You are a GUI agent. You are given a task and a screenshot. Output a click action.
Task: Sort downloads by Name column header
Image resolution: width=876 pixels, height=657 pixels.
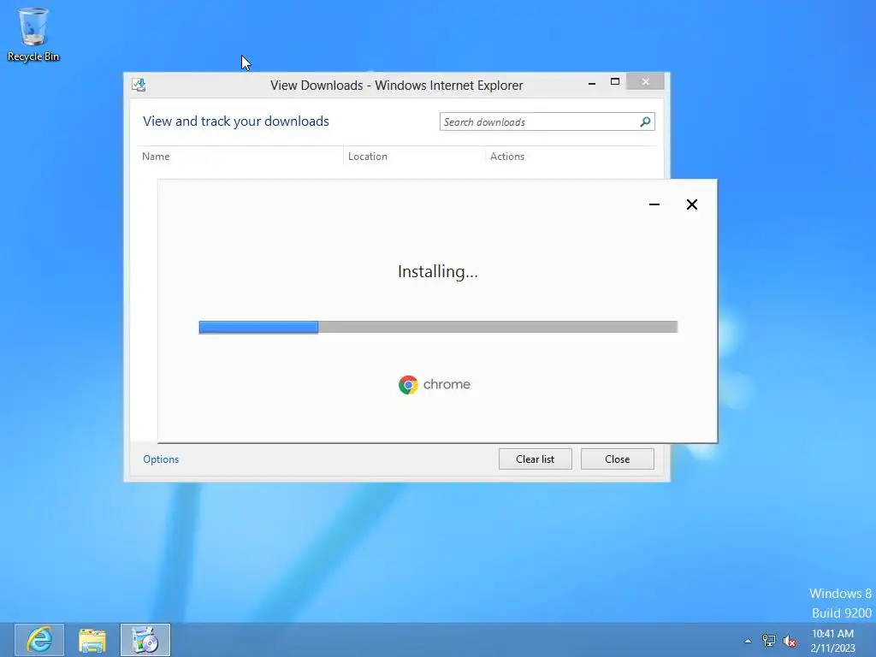156,157
